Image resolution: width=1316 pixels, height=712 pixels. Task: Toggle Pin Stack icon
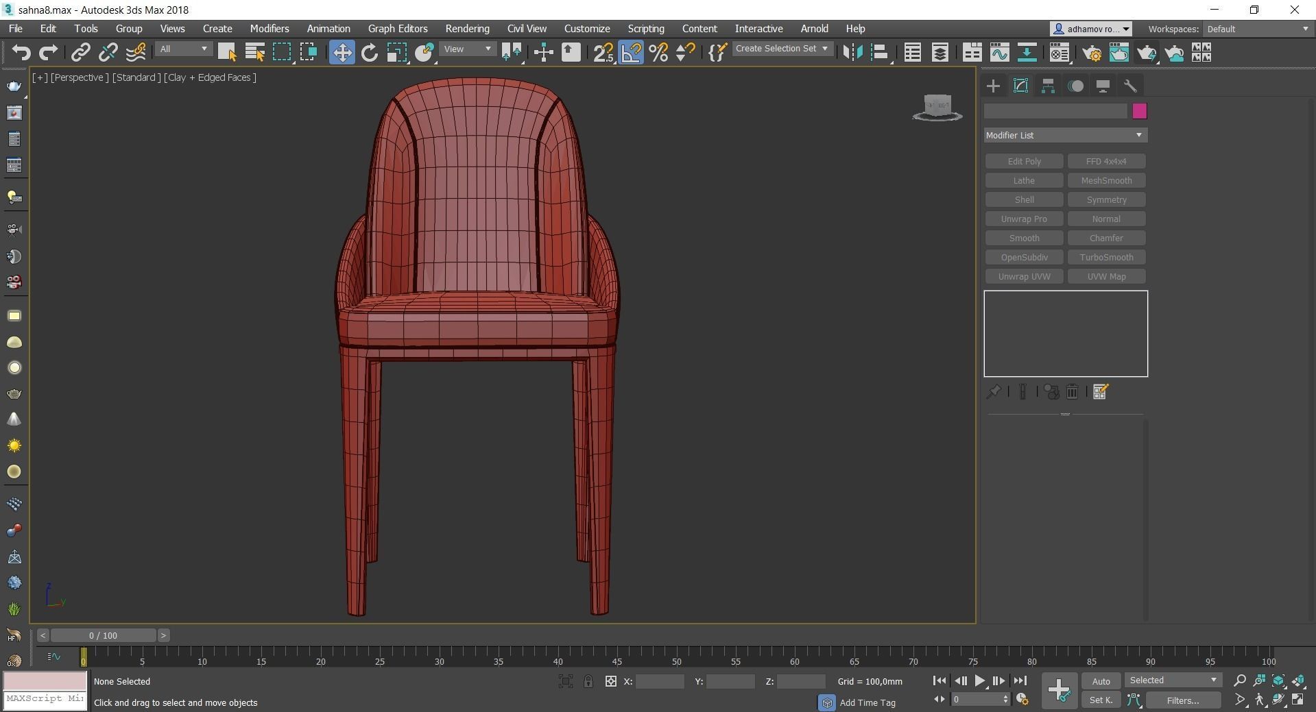(993, 391)
